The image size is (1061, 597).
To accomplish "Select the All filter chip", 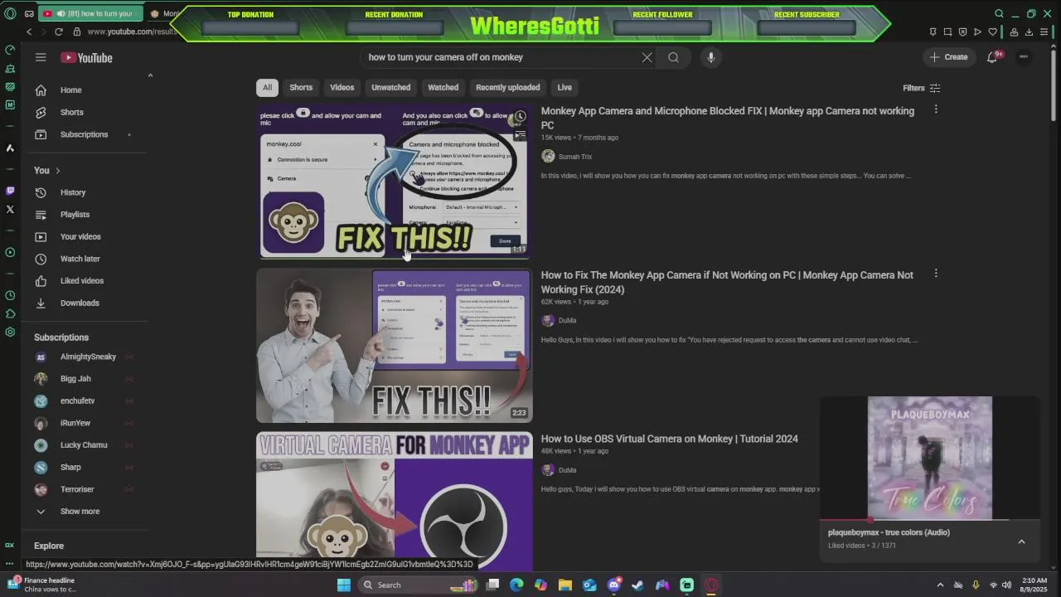I will tap(267, 87).
